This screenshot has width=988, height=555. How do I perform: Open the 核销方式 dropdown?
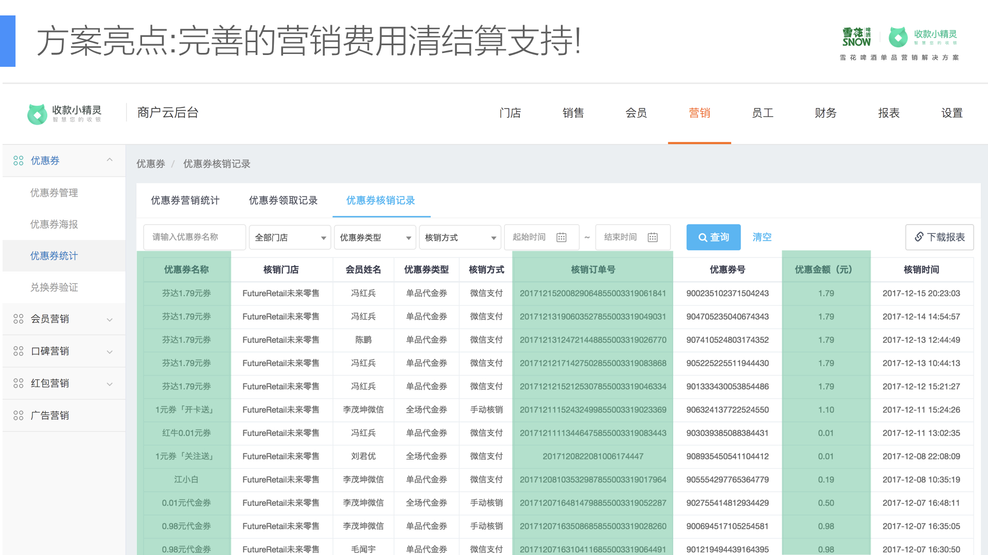[460, 237]
